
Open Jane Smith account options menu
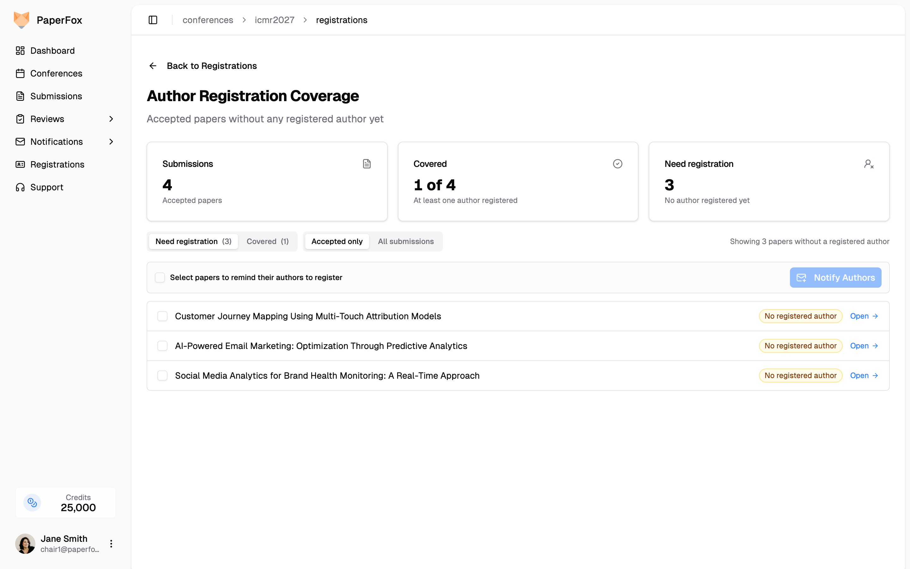coord(111,543)
